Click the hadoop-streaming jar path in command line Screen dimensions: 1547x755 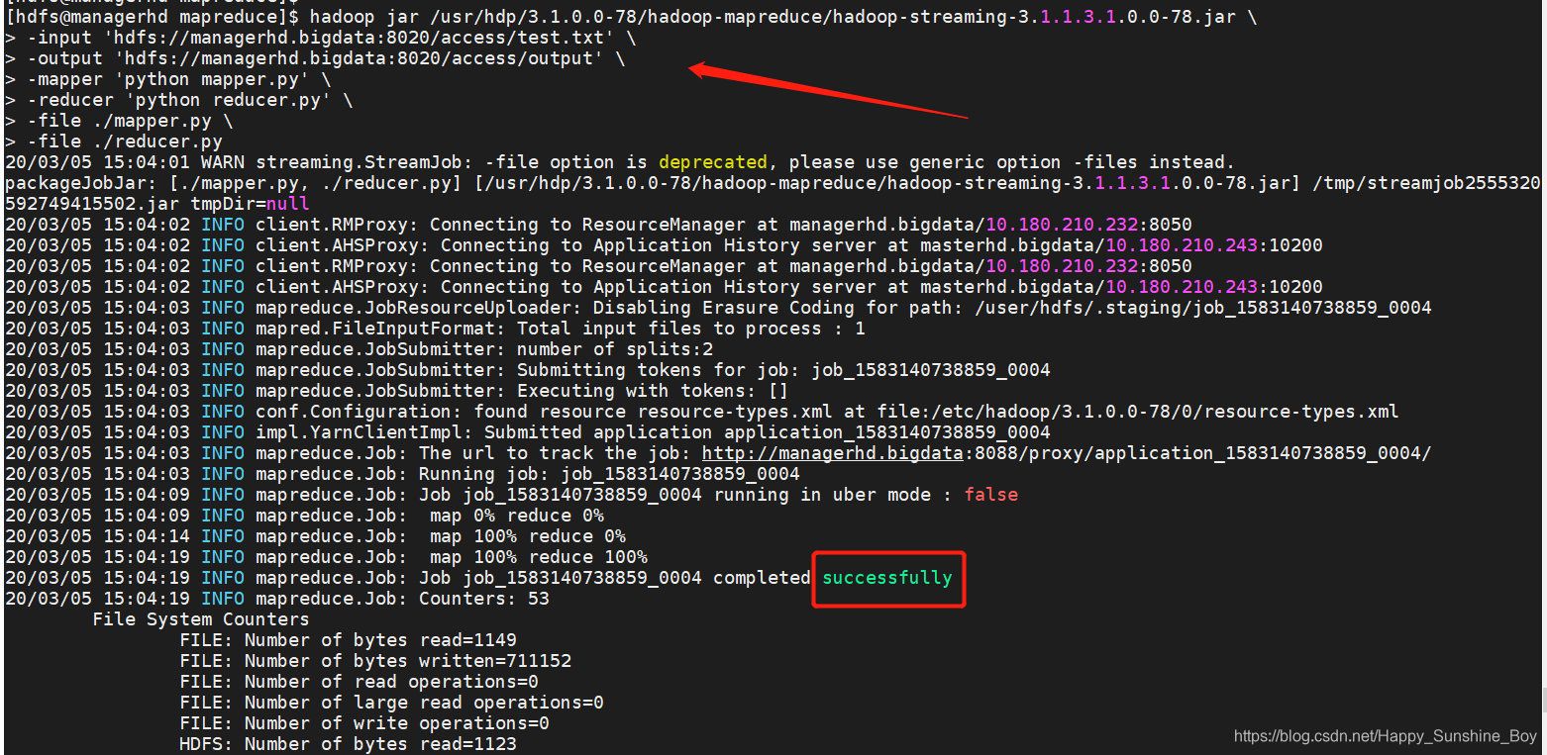click(833, 17)
